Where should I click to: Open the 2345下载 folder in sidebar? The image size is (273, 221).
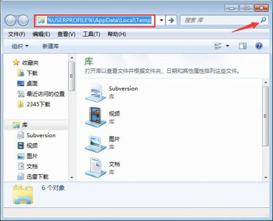38,104
